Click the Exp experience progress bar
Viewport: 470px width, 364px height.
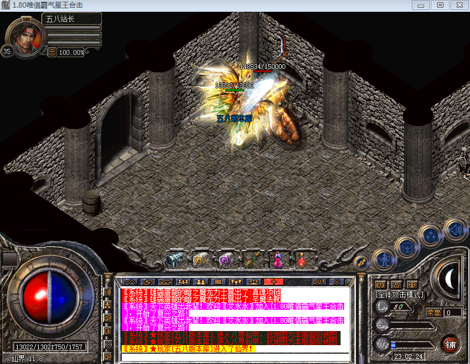coord(412,326)
